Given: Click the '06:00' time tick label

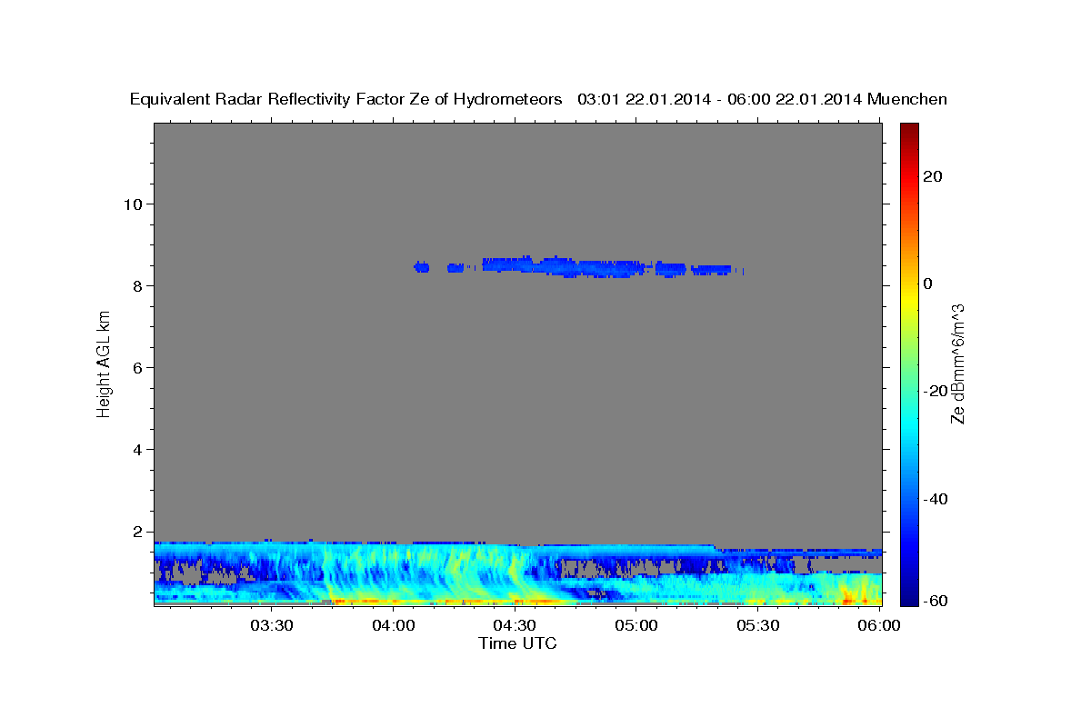Looking at the screenshot, I should click(879, 625).
